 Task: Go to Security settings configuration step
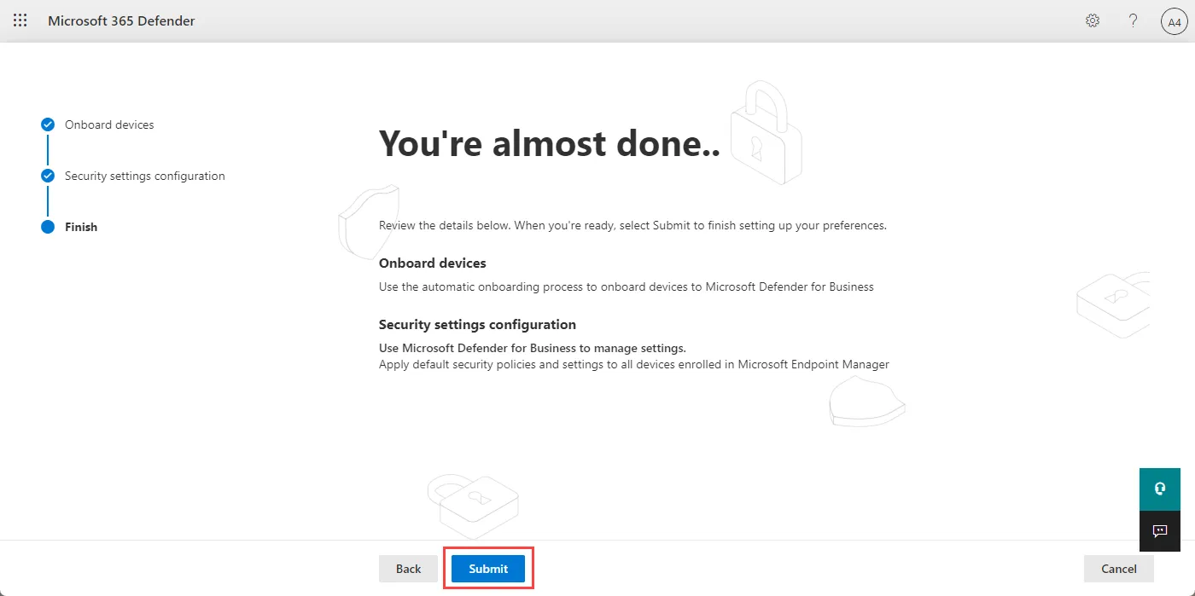point(145,176)
